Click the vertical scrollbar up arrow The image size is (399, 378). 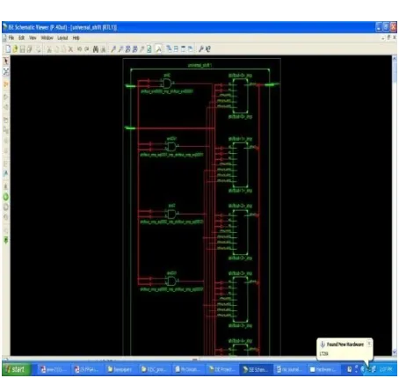[395, 58]
